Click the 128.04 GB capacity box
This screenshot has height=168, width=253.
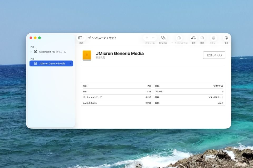click(214, 55)
